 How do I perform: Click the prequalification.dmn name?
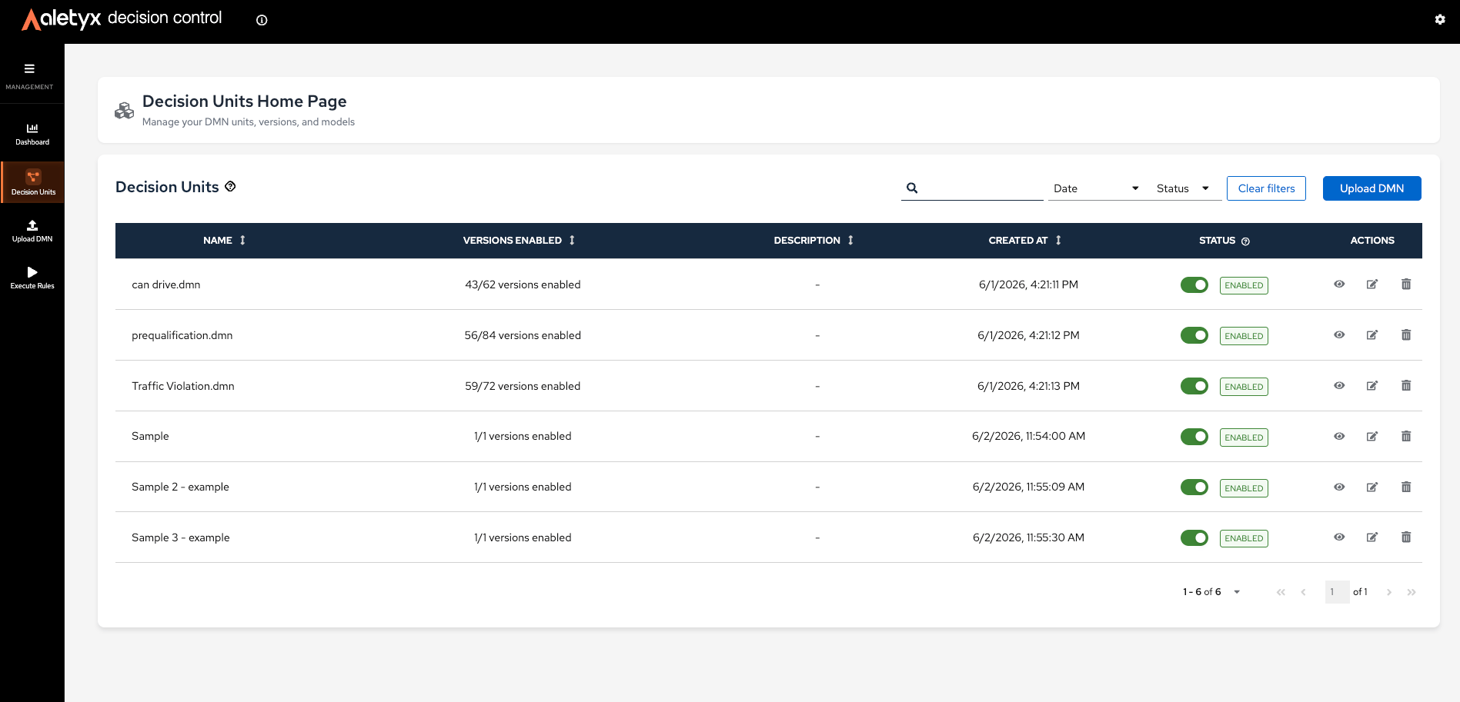(182, 335)
